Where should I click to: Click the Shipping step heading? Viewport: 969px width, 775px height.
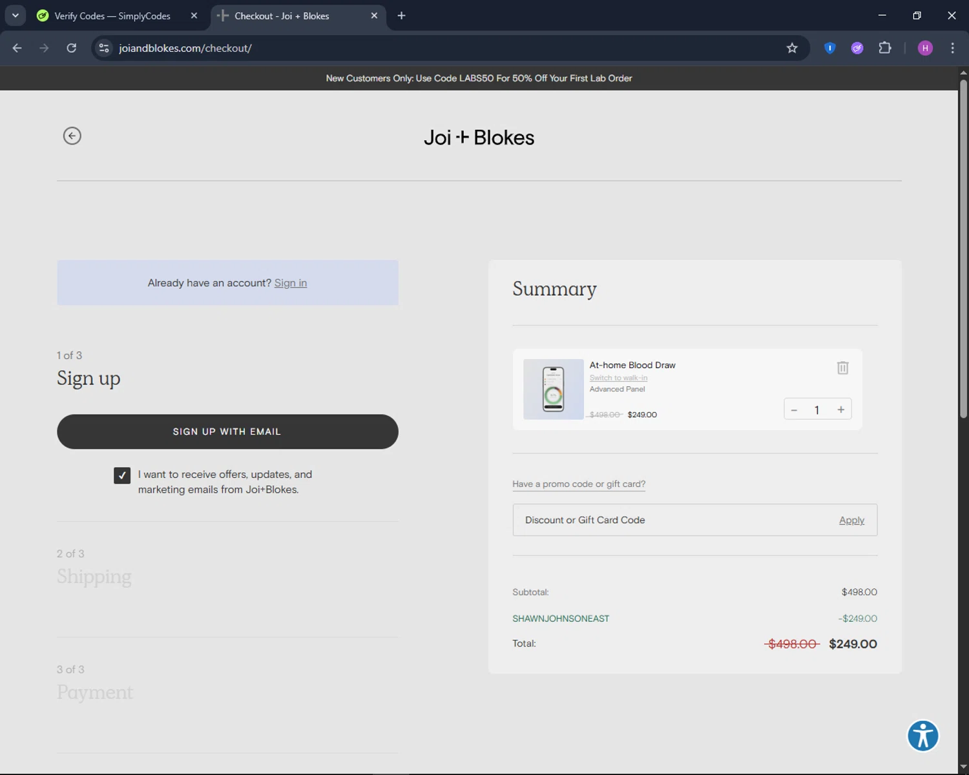94,576
